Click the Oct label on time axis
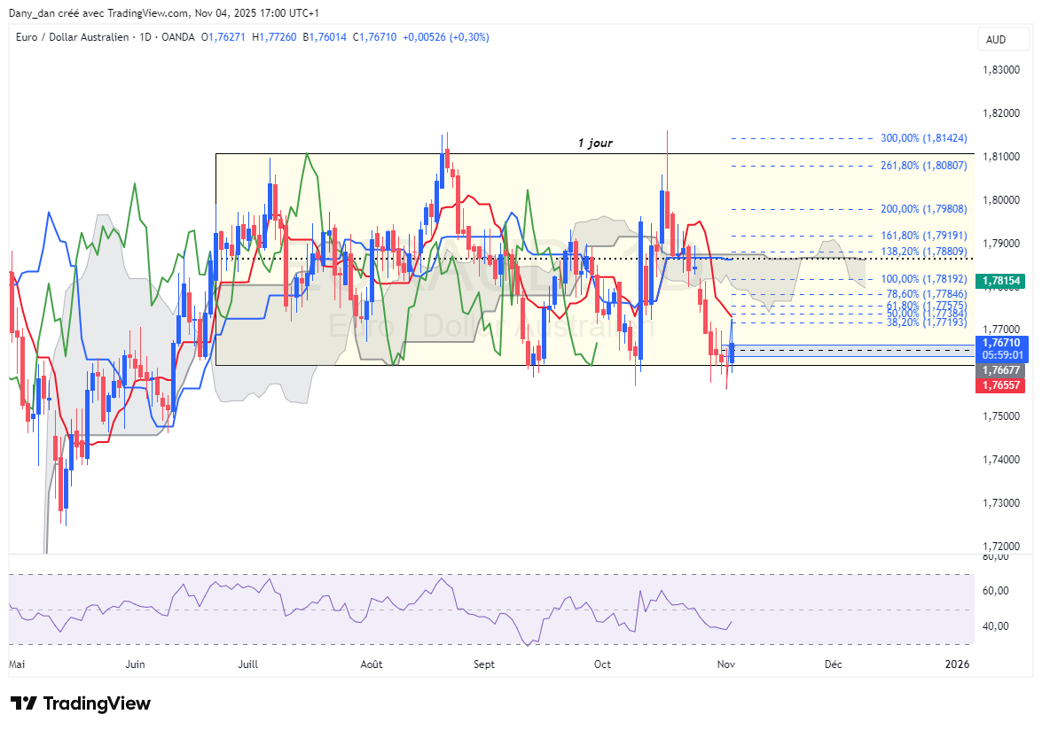The height and width of the screenshot is (730, 1042). [602, 664]
